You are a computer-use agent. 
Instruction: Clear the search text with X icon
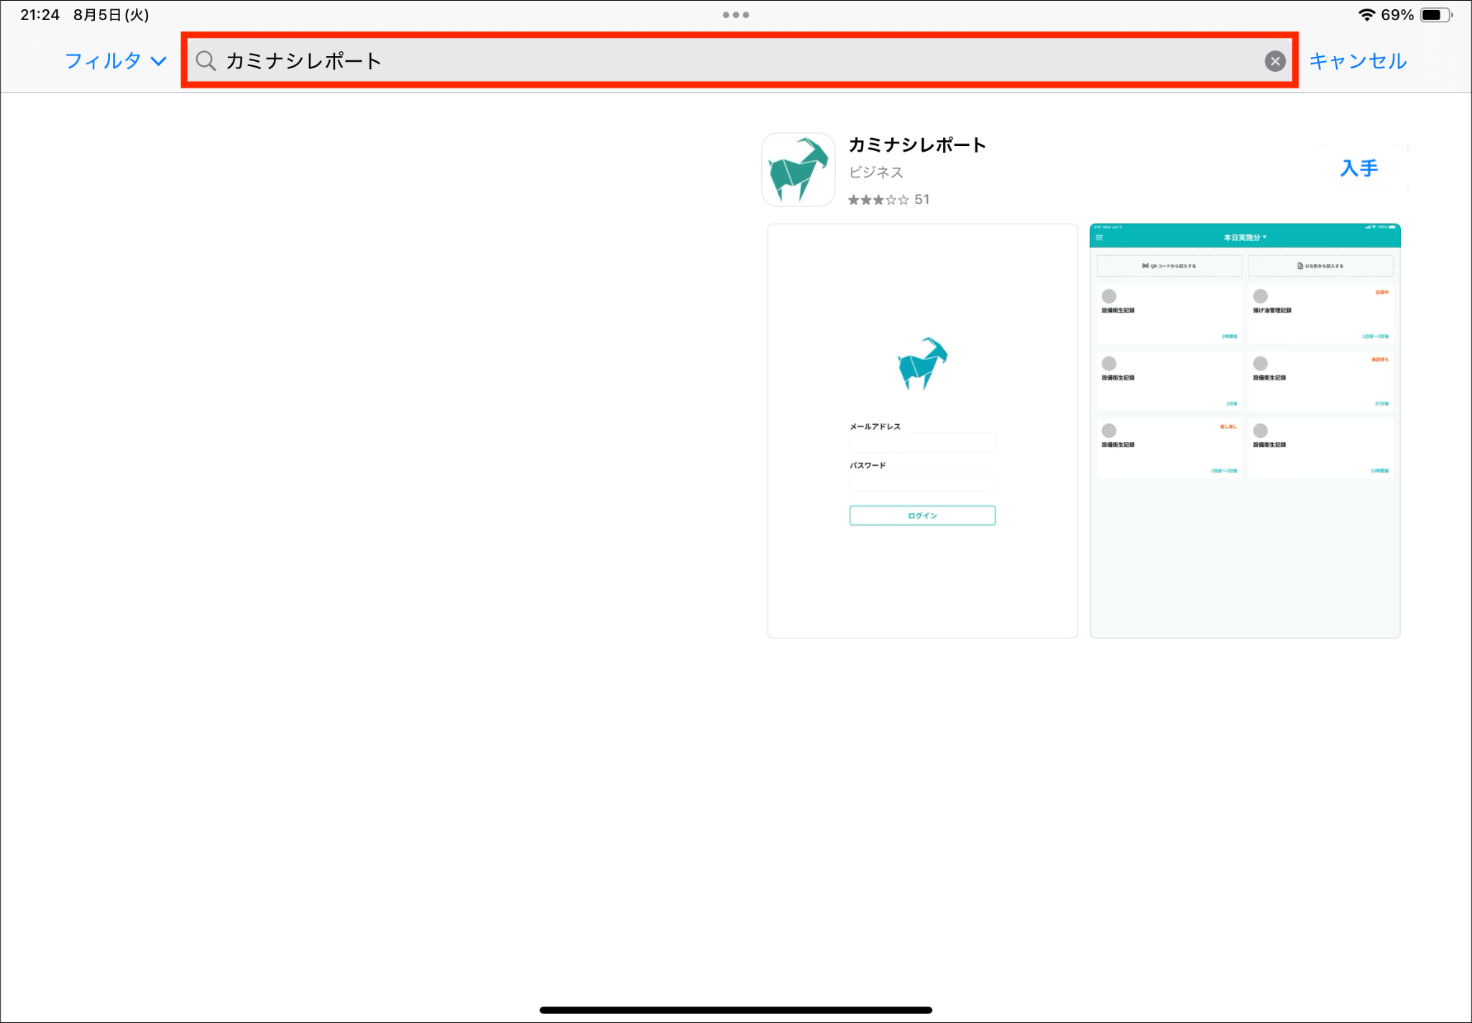click(1274, 61)
